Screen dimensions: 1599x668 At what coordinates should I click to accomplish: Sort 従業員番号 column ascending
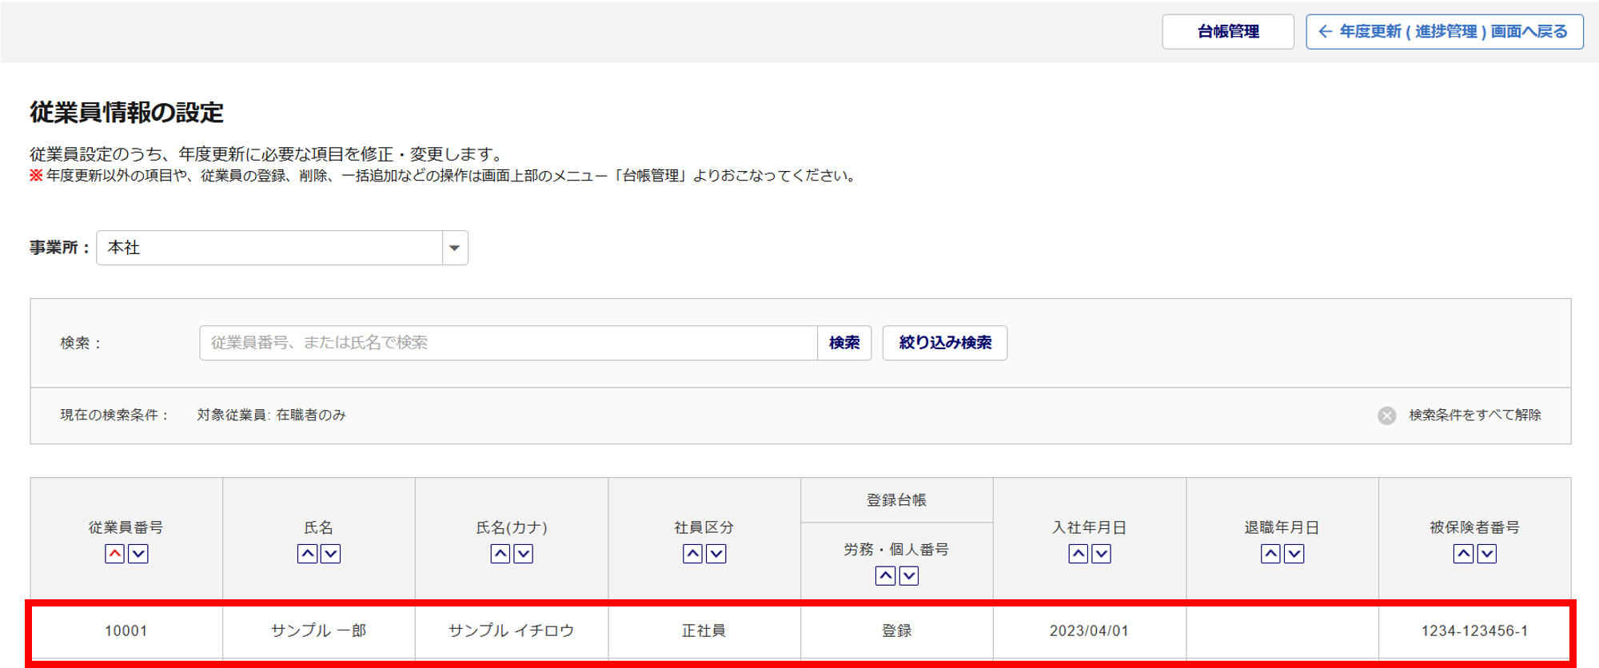point(114,554)
